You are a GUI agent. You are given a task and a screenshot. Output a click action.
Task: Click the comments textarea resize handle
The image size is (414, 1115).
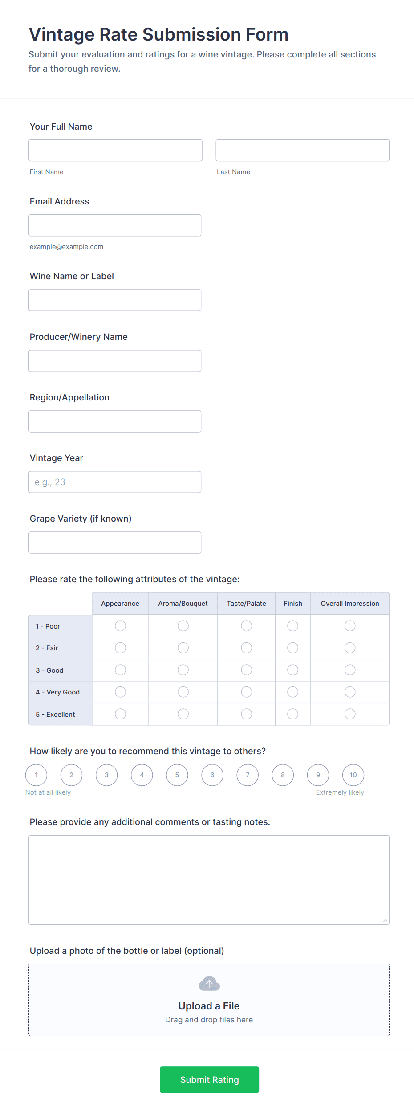coord(385,920)
